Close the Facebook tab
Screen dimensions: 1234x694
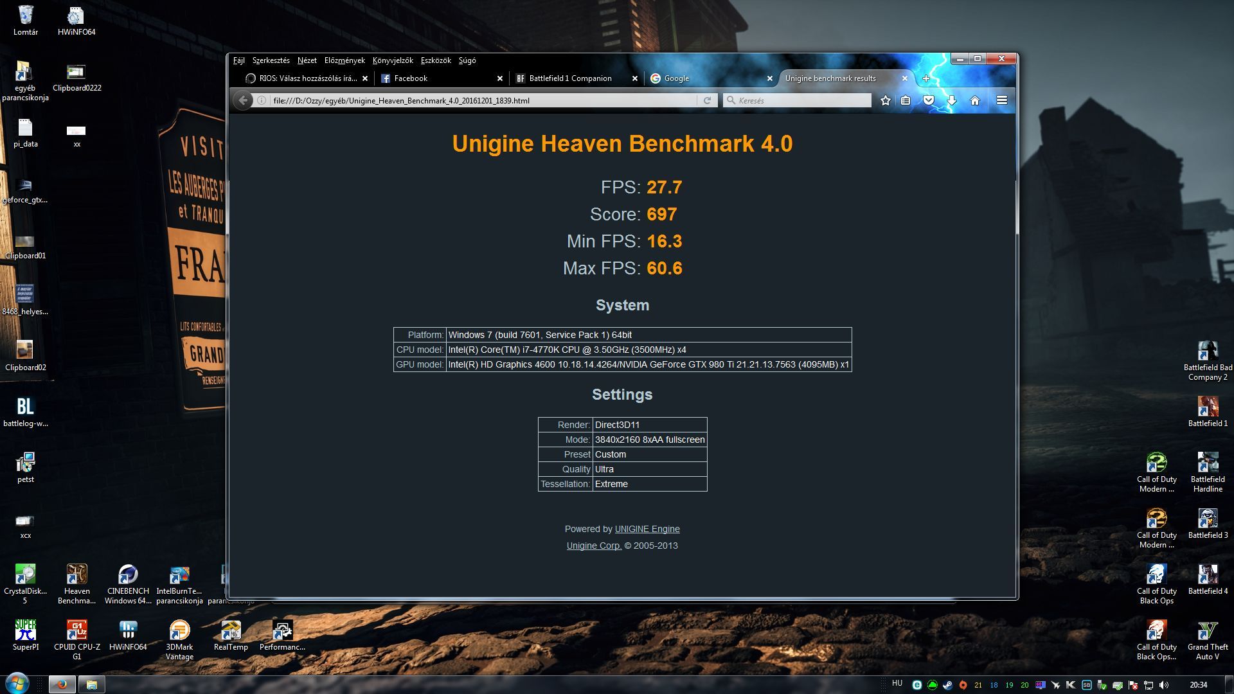tap(500, 78)
